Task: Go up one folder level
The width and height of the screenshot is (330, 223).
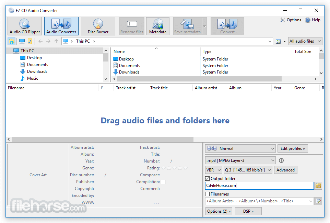Action: click(56, 41)
